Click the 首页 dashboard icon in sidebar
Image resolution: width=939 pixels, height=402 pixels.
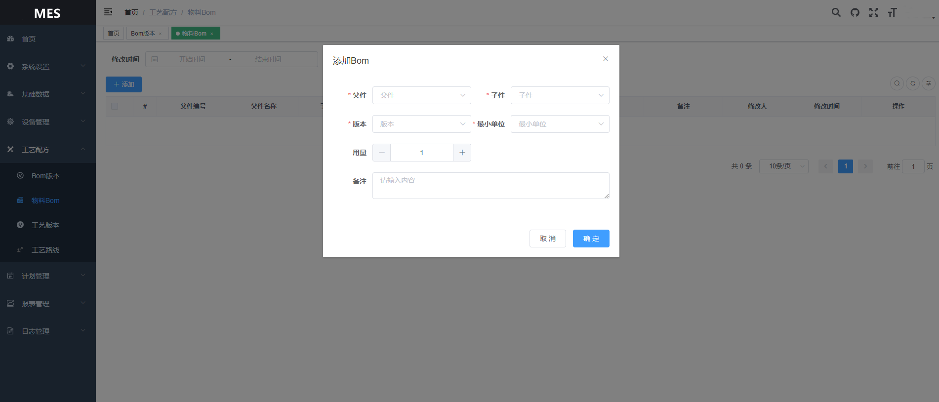tap(10, 39)
